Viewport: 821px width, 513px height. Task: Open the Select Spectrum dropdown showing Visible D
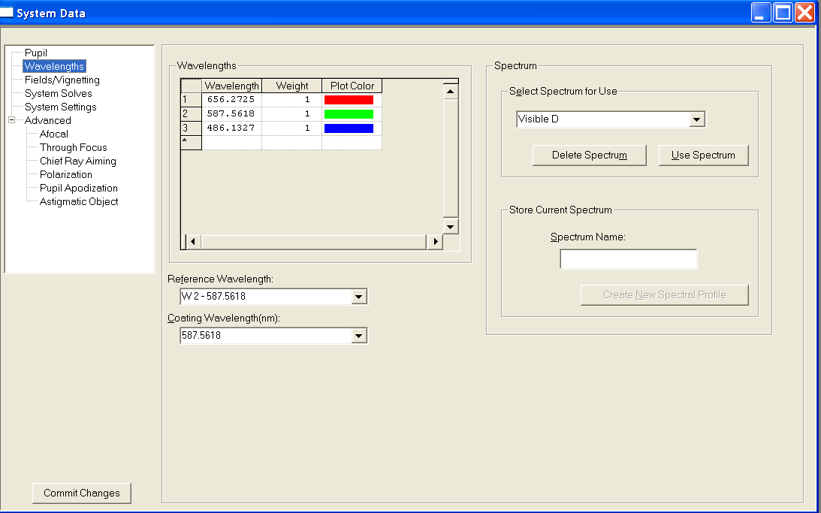tap(696, 119)
